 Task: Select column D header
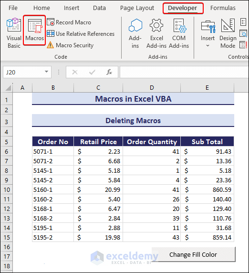pyautogui.click(x=152, y=88)
